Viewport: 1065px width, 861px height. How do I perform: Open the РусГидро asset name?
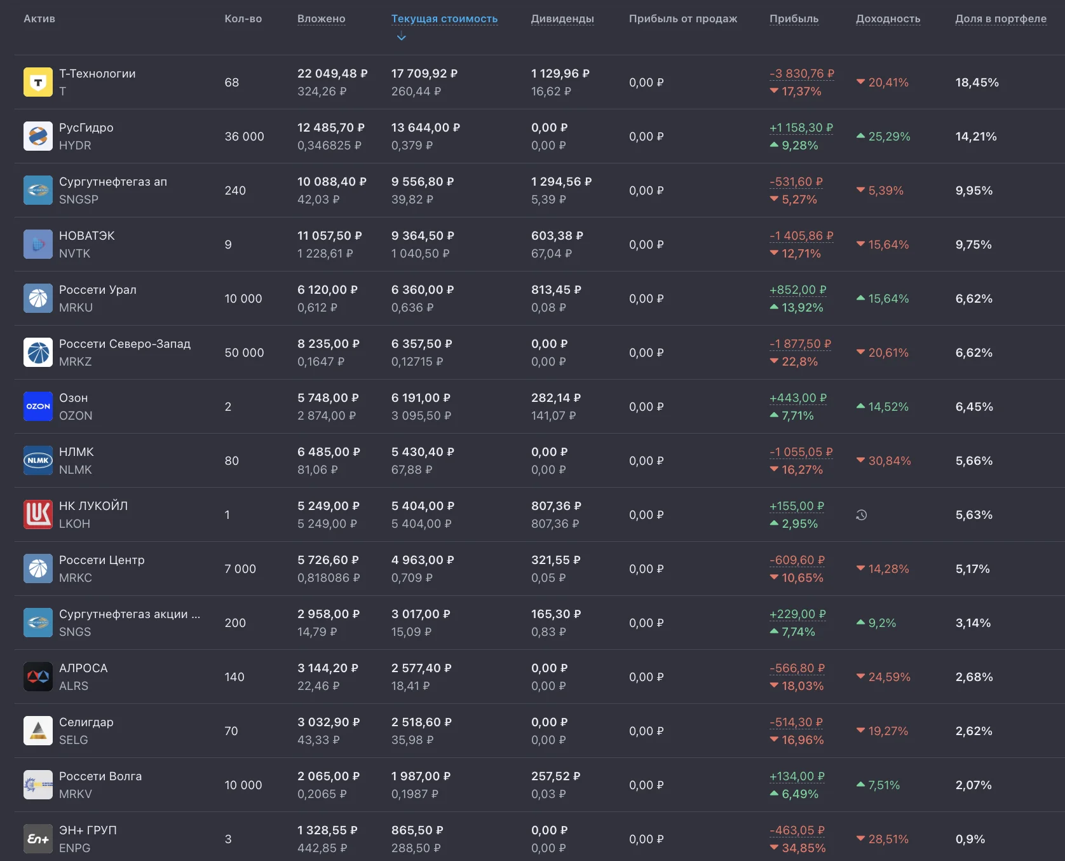86,128
